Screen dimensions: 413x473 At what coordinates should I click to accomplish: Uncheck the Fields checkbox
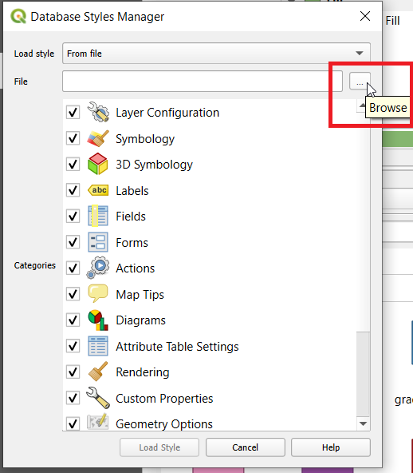73,217
